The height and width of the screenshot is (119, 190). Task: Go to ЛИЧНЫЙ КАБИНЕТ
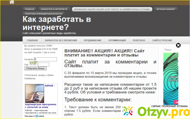pos(165,9)
